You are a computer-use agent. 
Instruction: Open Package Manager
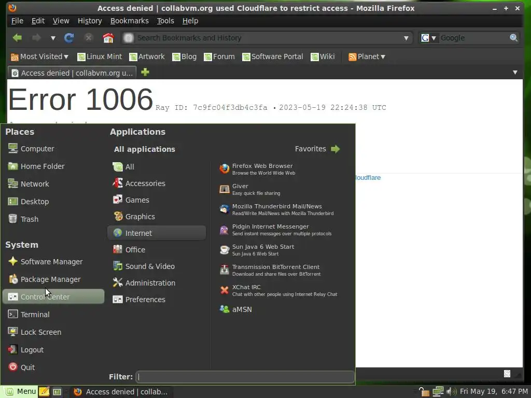pos(53,279)
